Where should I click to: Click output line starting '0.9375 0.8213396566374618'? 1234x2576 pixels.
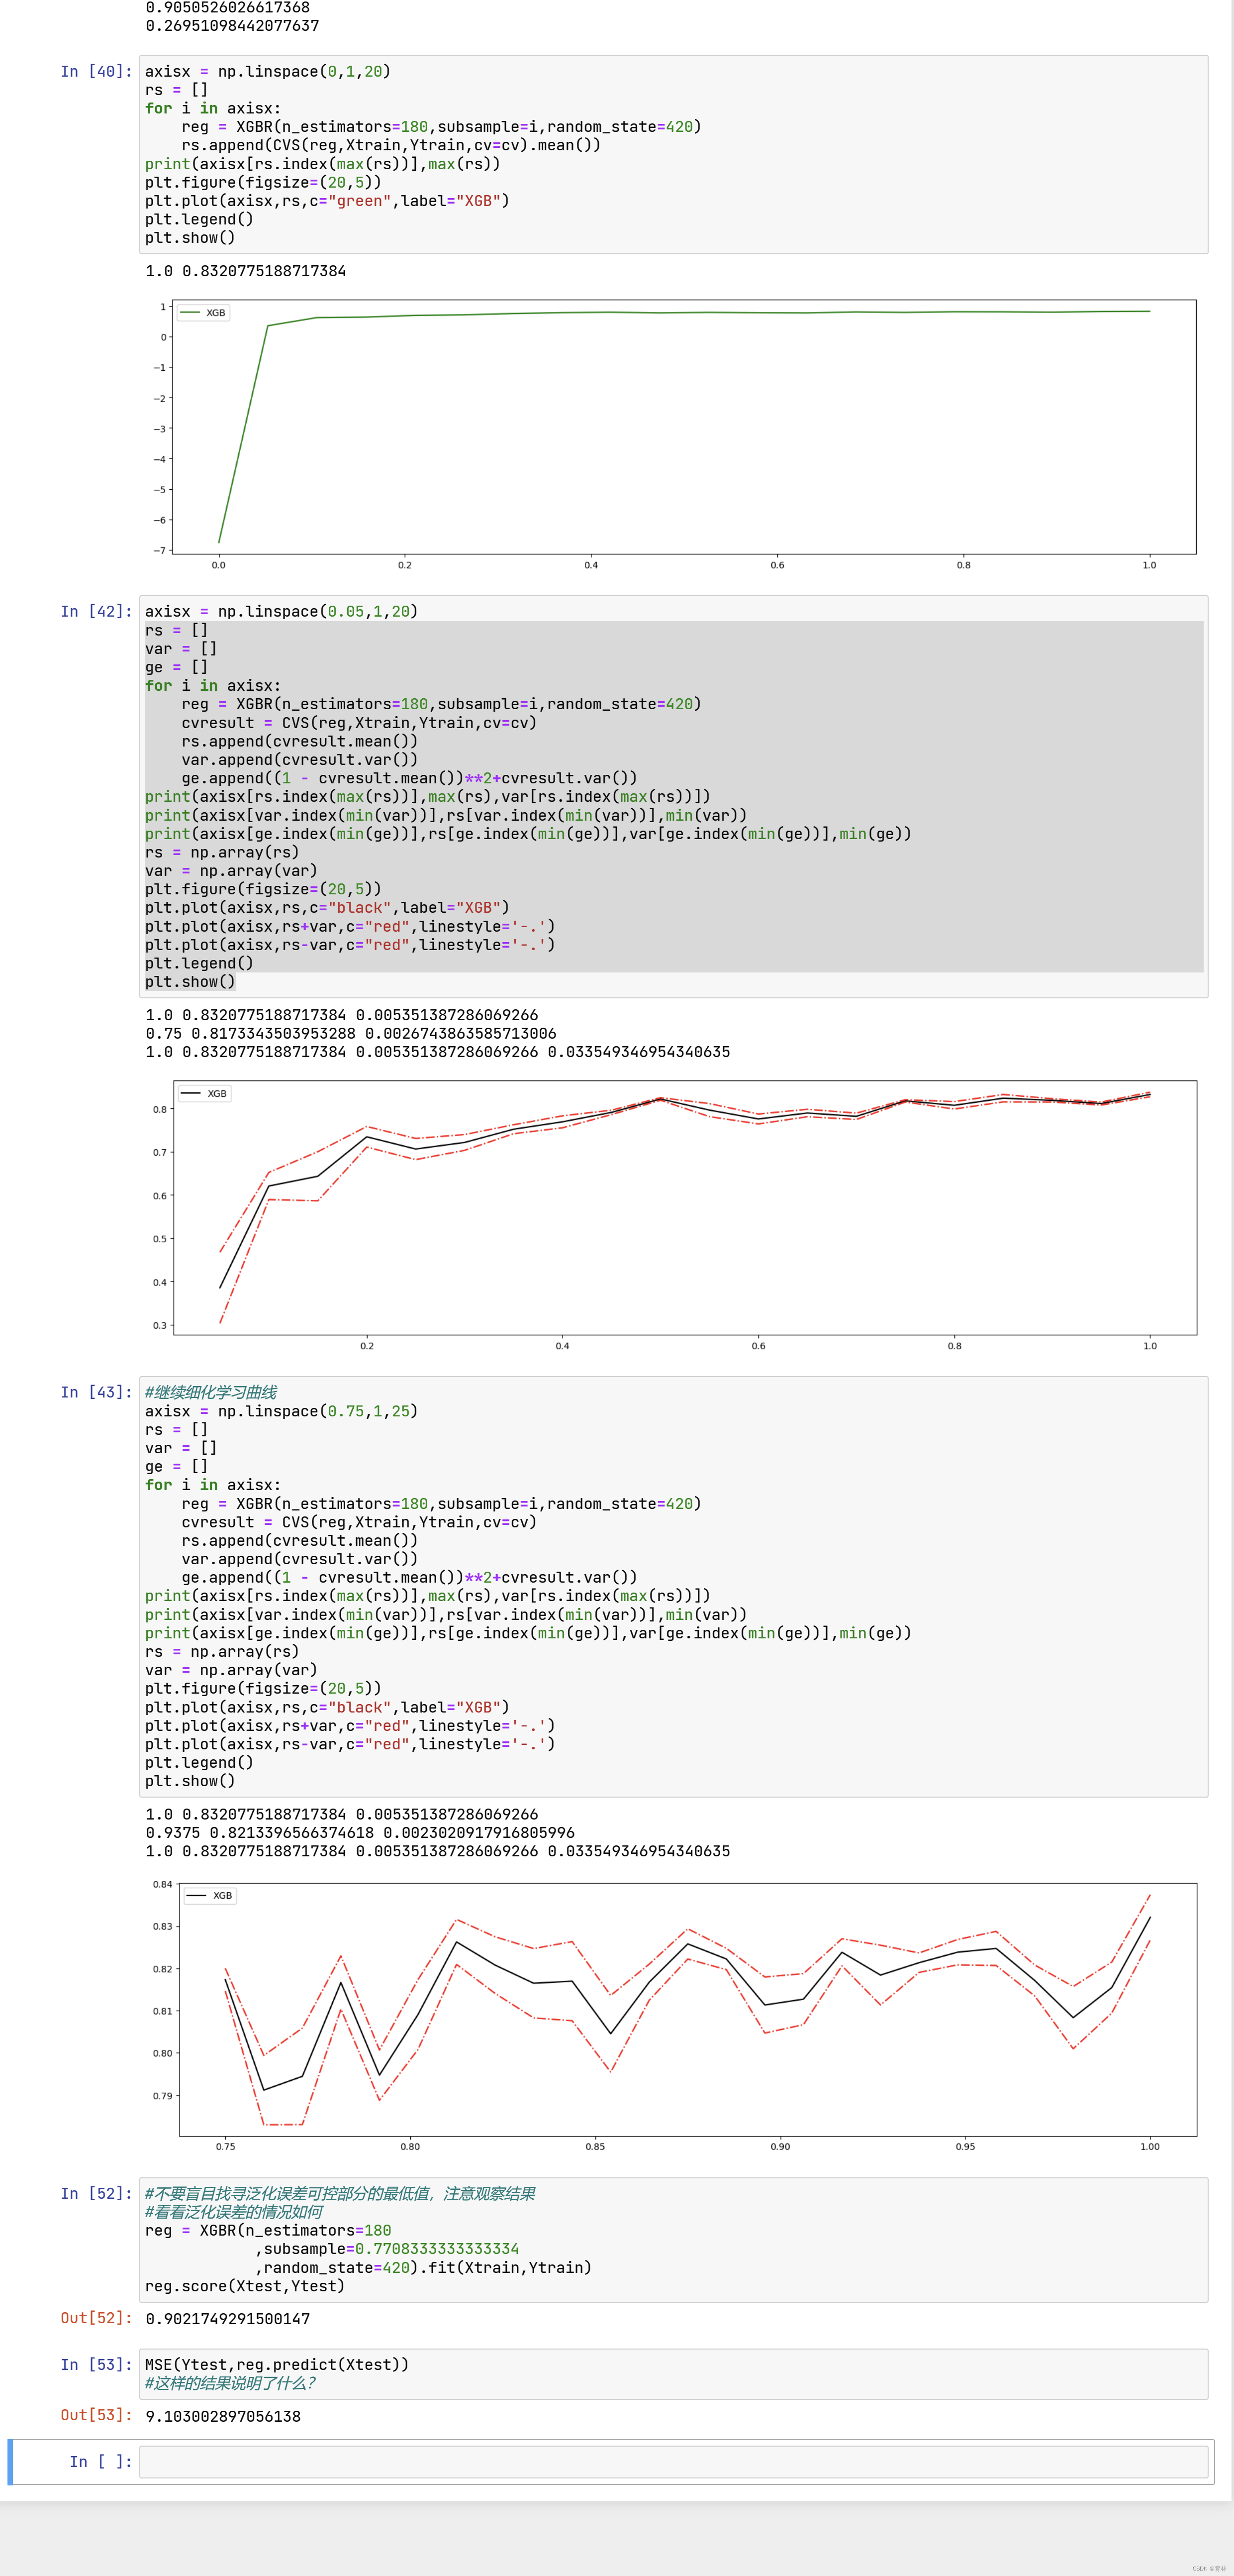tap(360, 1832)
